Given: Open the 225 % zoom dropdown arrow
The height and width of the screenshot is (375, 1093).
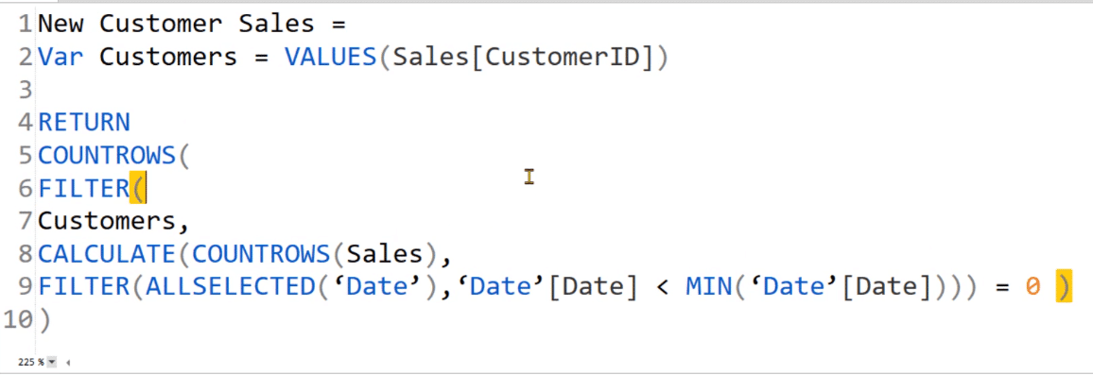Looking at the screenshot, I should 52,363.
